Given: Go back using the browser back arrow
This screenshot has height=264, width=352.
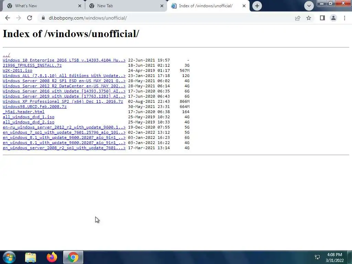Looking at the screenshot, I should click(x=8, y=18).
